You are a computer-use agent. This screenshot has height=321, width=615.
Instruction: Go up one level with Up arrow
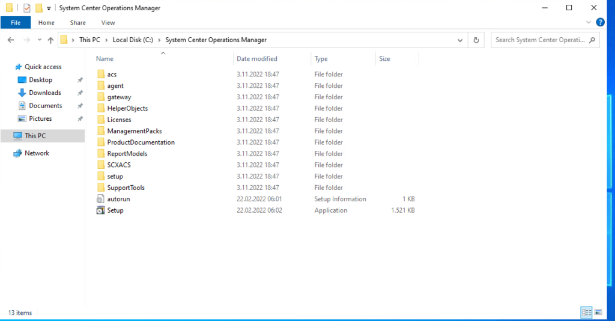coord(50,40)
